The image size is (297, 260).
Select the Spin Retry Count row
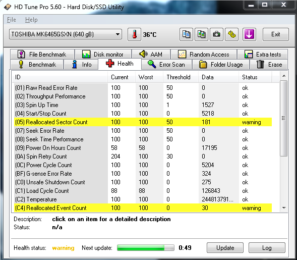tap(143, 157)
